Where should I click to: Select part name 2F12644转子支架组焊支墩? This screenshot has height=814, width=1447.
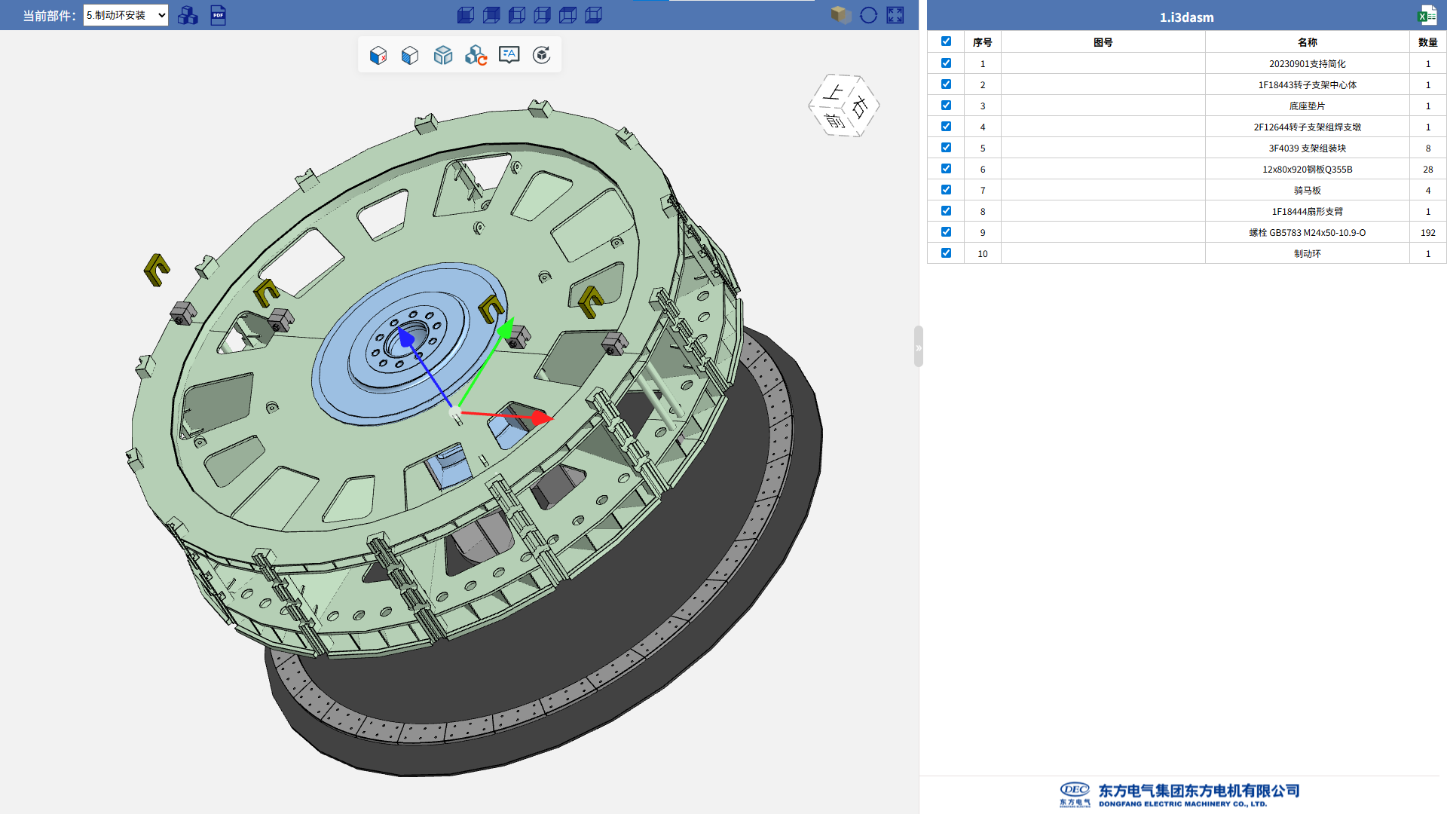[x=1308, y=127]
